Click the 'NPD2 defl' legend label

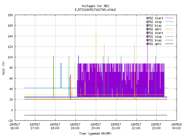(154, 29)
